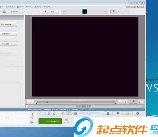Open the Tags panel icon
158x137 pixels.
[128, 113]
